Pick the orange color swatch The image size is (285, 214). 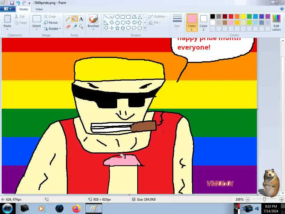pos(237,16)
